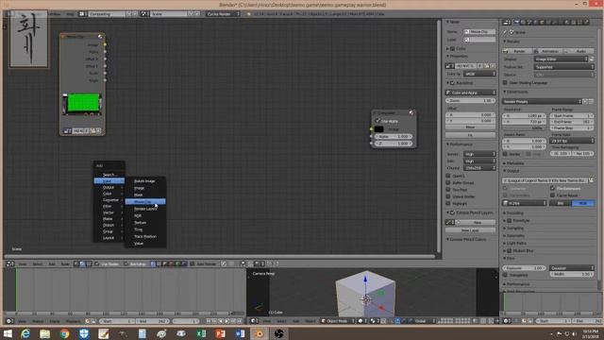
Task: Click the Alpha value field on the Composite node
Action: (394, 136)
